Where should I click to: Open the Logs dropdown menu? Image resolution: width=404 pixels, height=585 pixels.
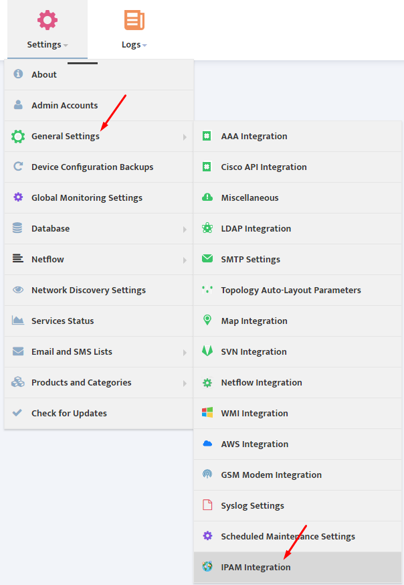pos(134,45)
